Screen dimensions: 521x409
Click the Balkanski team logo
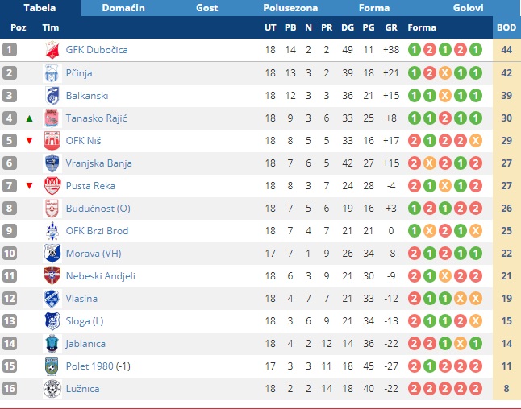pyautogui.click(x=52, y=95)
